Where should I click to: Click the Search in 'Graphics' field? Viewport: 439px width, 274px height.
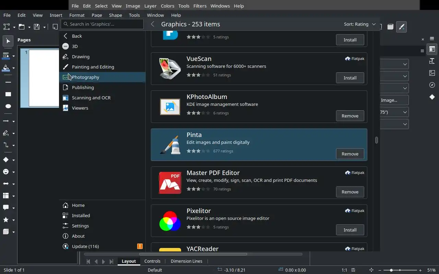[x=102, y=24]
